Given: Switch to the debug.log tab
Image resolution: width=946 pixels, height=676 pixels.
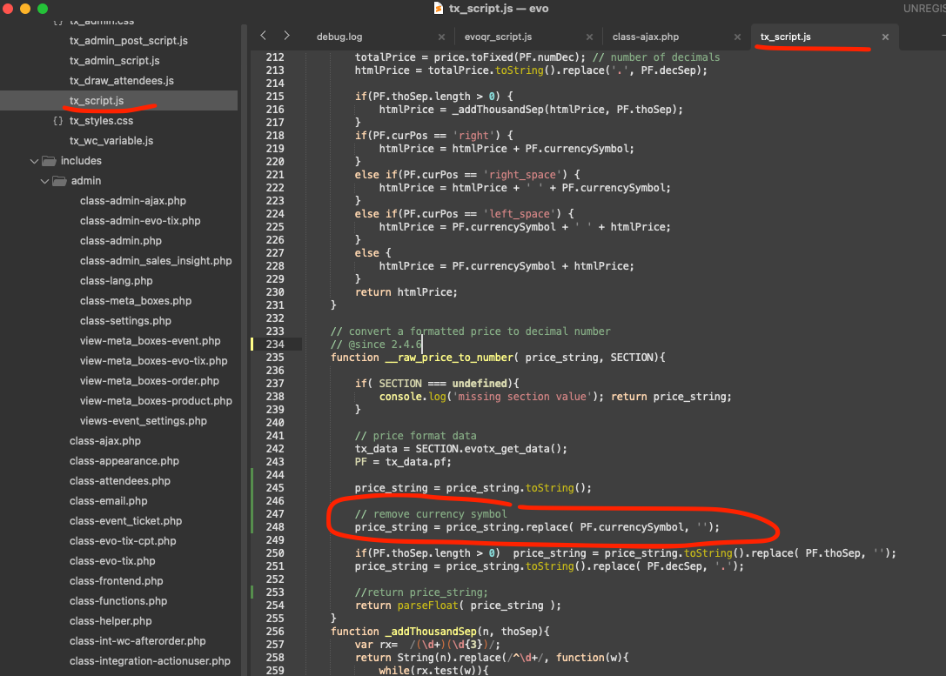Looking at the screenshot, I should click(339, 37).
